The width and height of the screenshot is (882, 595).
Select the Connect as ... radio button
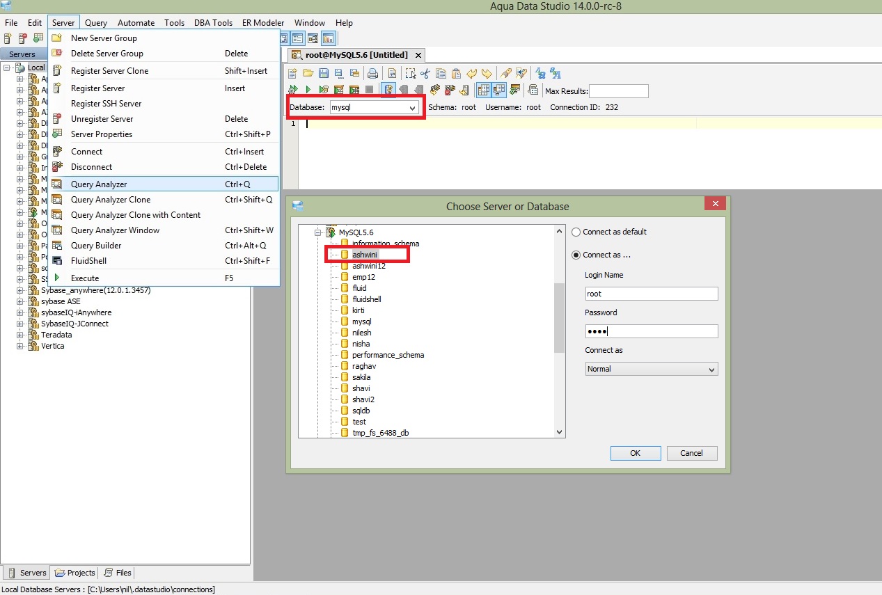point(576,255)
